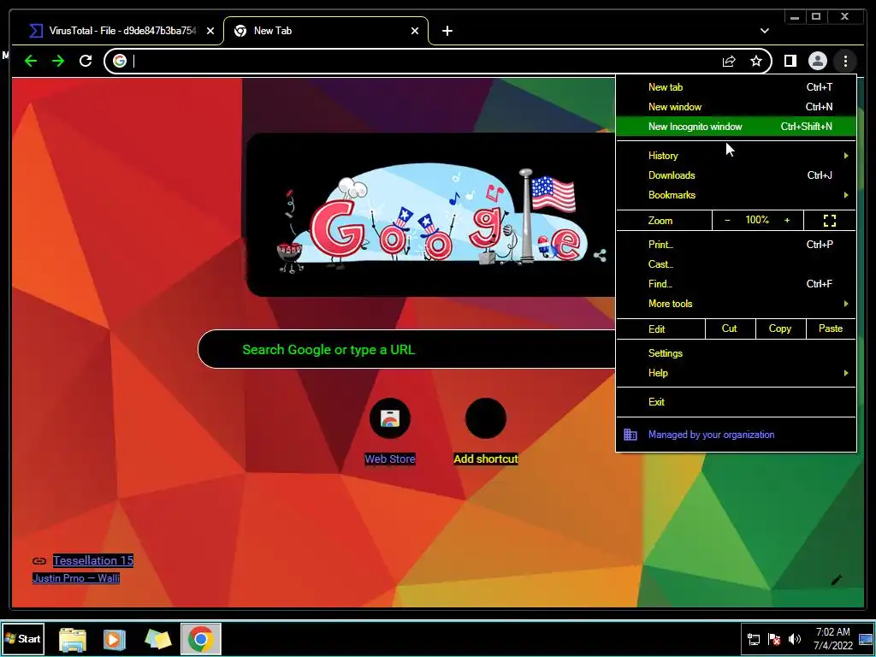
Task: Click the three-dot Chrome menu button
Action: [x=845, y=61]
